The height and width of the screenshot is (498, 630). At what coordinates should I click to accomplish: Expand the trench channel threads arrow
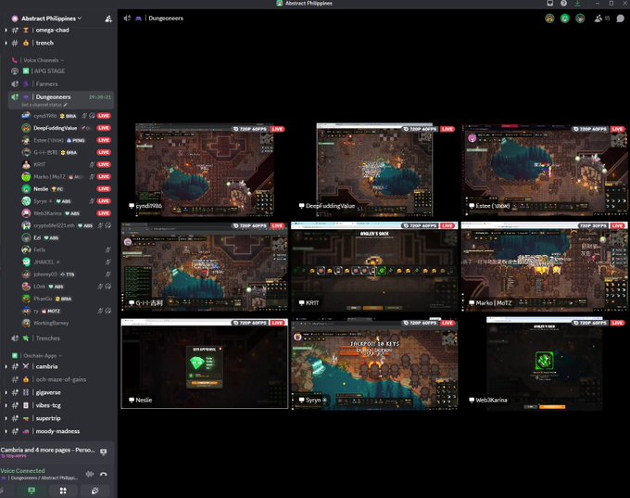pyautogui.click(x=6, y=43)
